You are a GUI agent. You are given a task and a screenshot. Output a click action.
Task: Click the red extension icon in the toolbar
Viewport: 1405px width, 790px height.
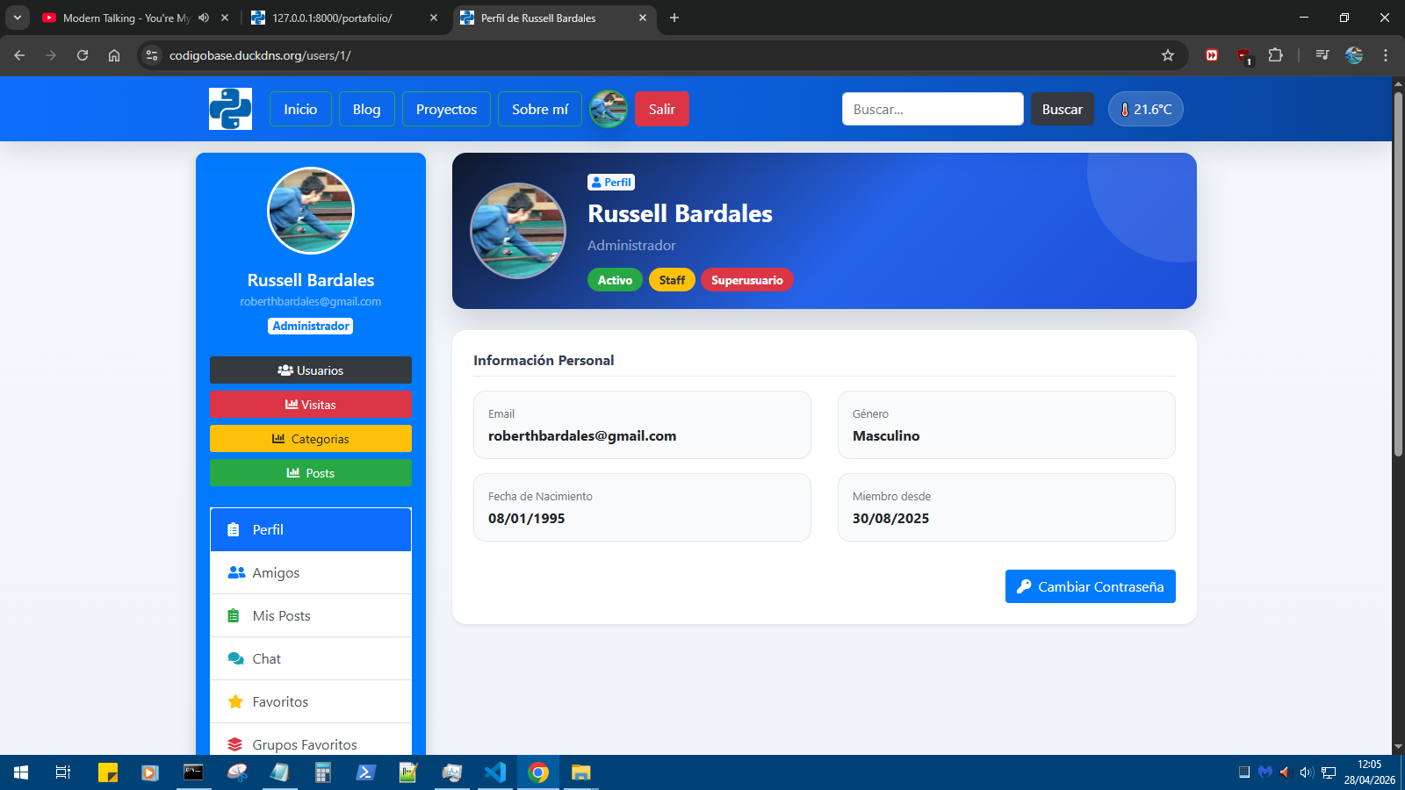tap(1212, 55)
